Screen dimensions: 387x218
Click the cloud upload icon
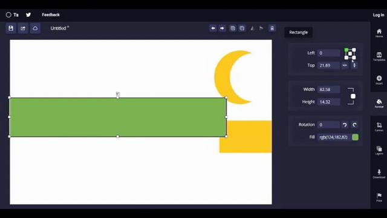coord(35,28)
